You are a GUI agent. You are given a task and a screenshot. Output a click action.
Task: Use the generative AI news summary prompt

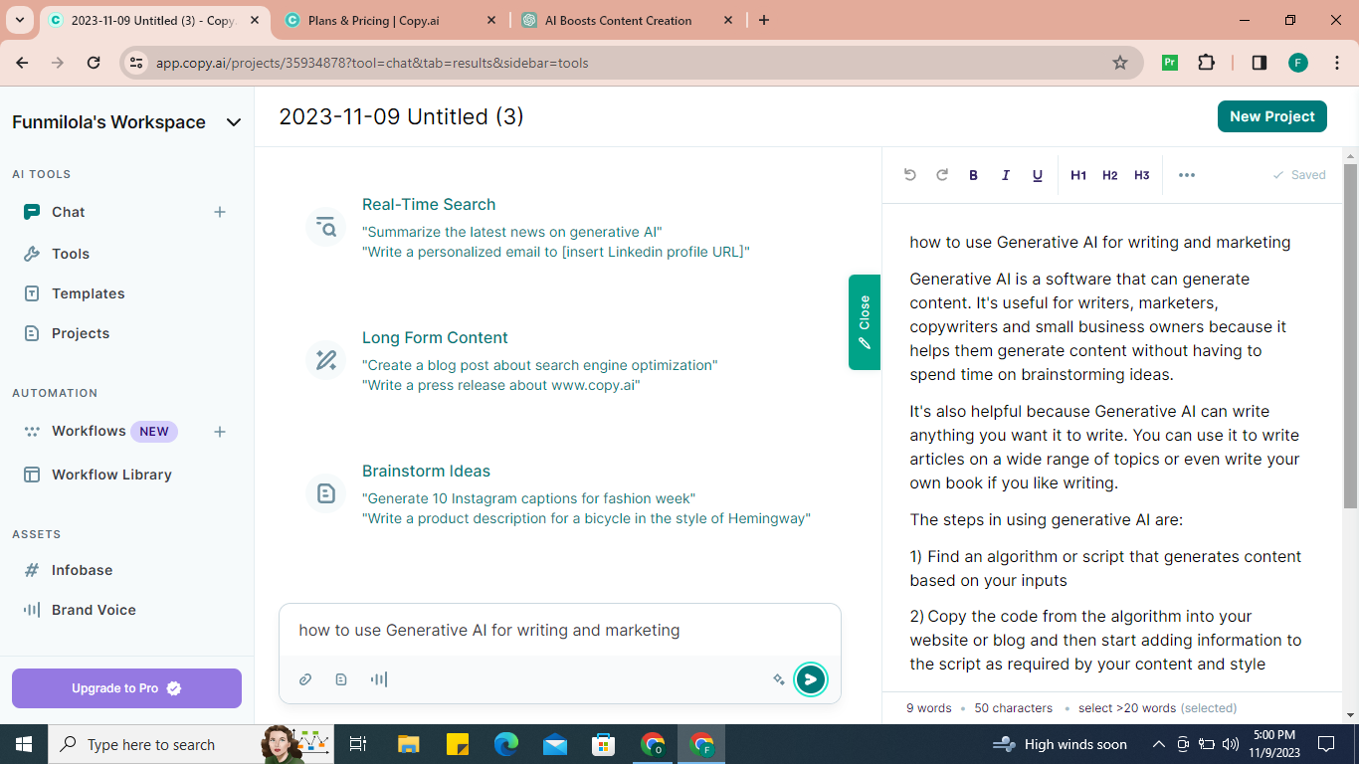[512, 232]
